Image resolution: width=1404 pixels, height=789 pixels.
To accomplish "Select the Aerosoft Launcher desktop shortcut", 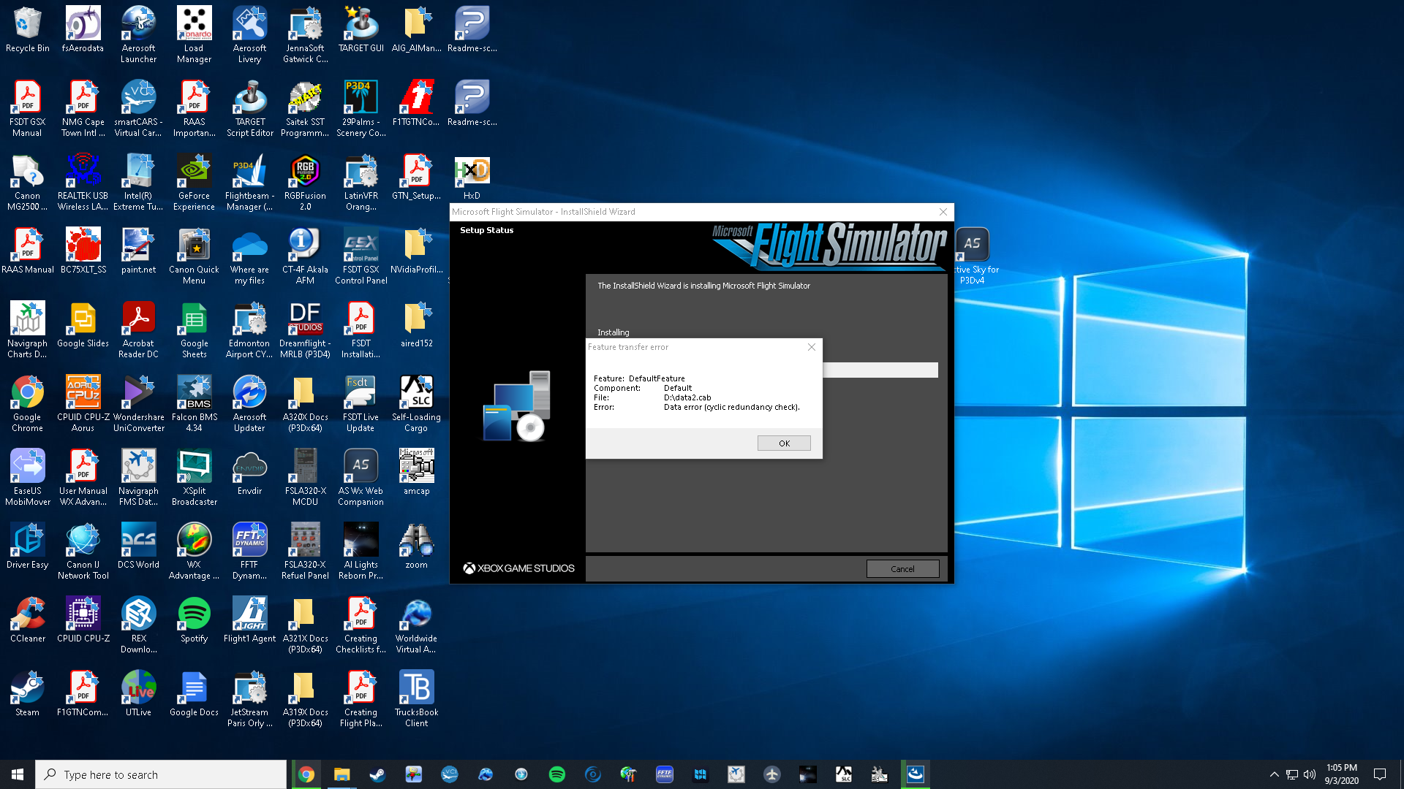I will point(139,34).
